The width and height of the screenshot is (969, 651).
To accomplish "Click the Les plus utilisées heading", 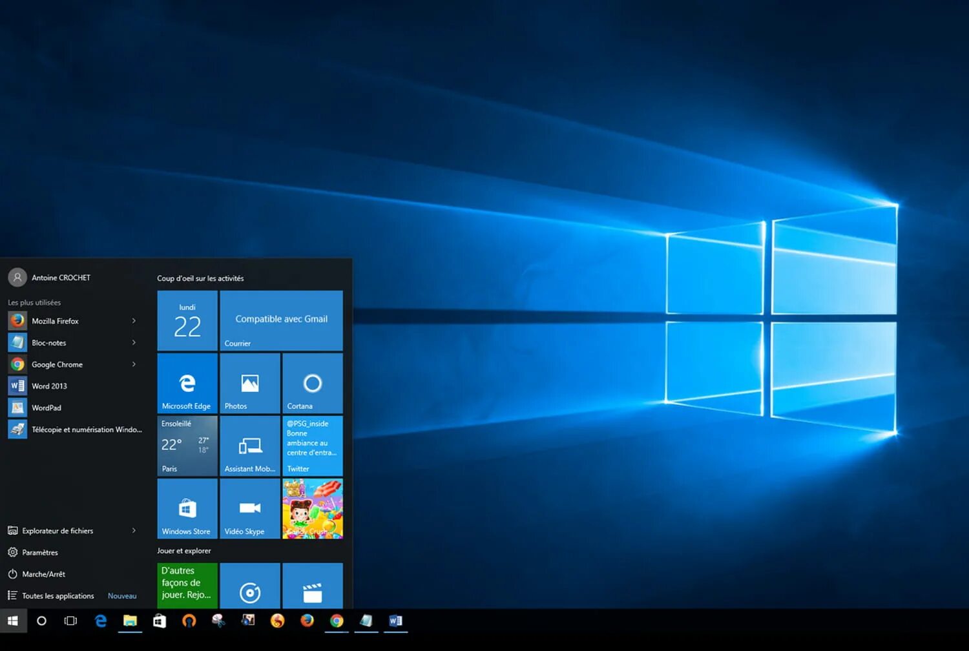I will (34, 302).
